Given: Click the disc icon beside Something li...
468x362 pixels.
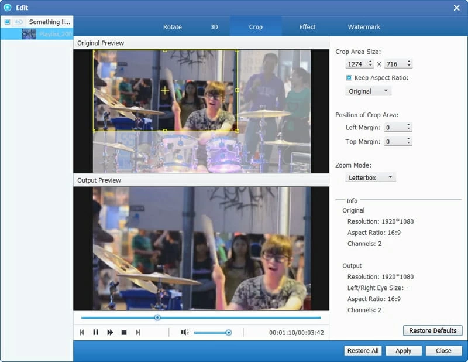Looking at the screenshot, I should (19, 22).
